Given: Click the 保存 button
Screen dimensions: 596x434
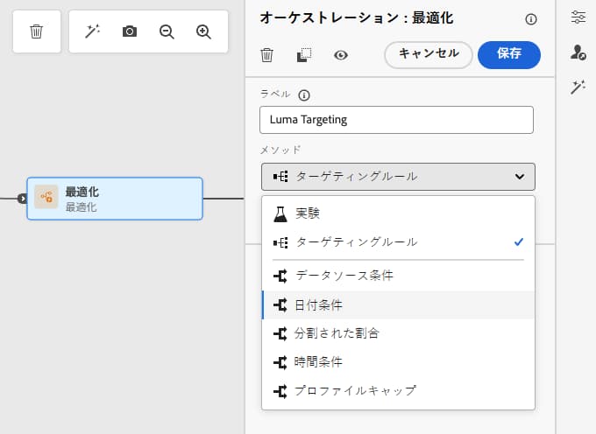Looking at the screenshot, I should click(509, 54).
